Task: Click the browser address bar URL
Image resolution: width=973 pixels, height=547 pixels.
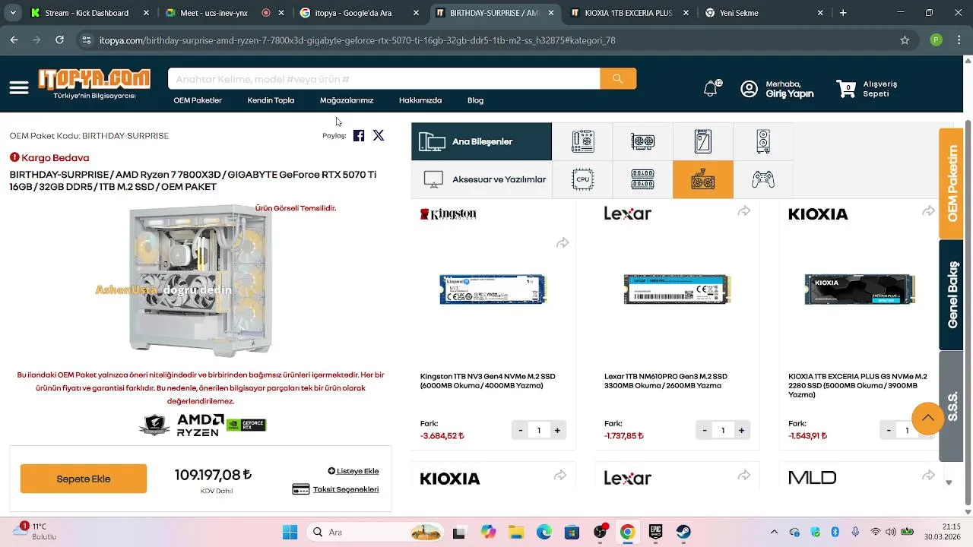Action: (357, 40)
